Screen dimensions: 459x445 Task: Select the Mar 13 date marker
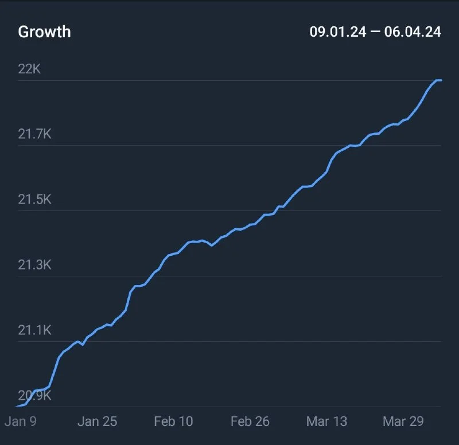point(326,421)
